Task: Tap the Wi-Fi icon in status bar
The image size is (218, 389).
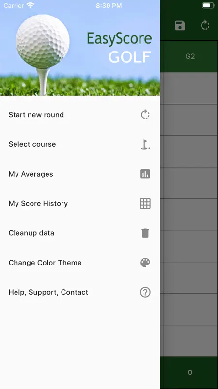Action: (x=31, y=5)
